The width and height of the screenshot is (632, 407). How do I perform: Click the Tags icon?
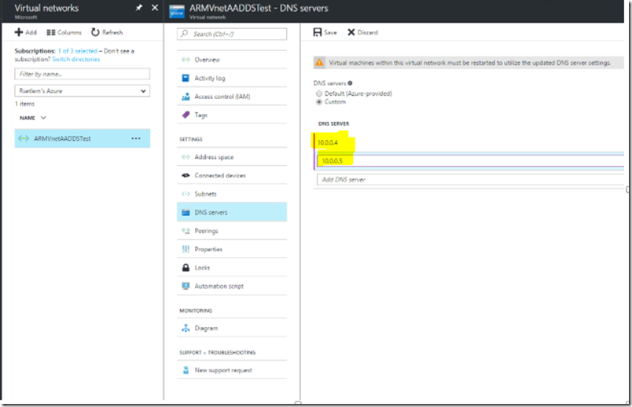pos(186,115)
